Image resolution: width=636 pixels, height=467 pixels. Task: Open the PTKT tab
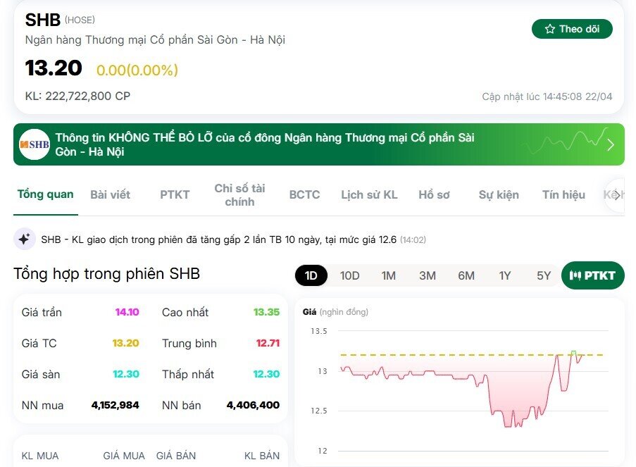tap(175, 194)
